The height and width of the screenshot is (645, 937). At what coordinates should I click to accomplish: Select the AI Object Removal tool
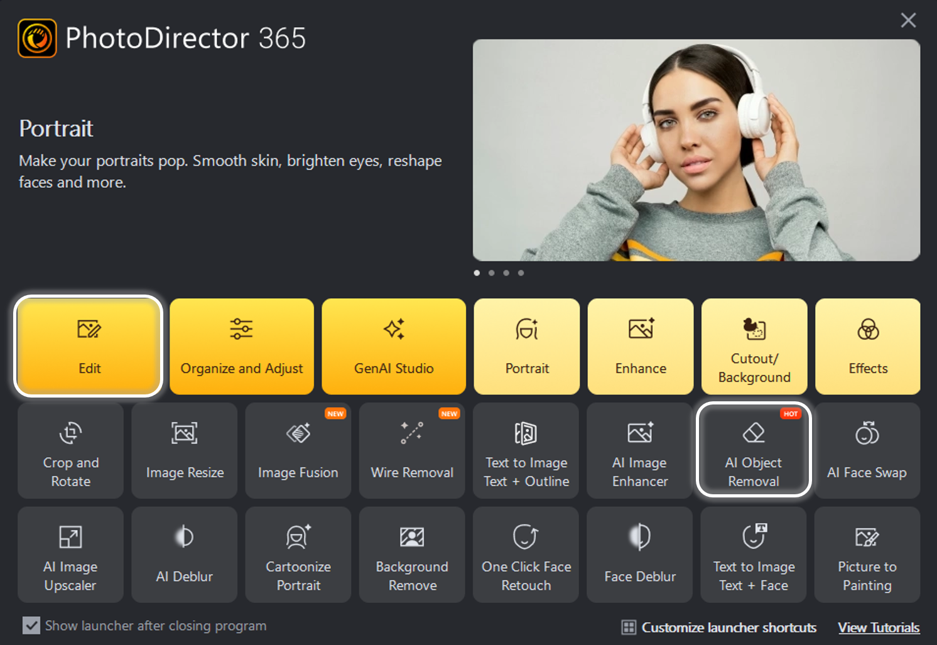[x=754, y=450]
